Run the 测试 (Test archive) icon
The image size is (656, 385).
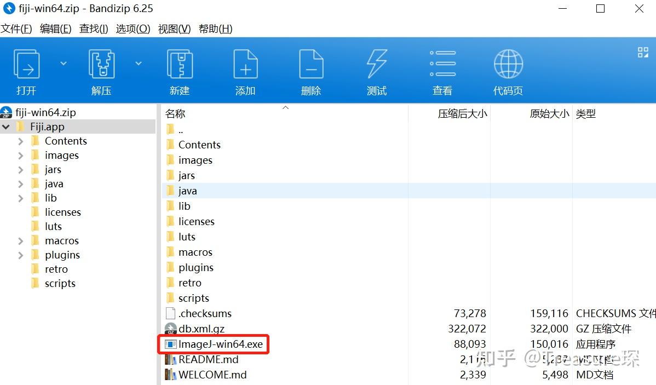pyautogui.click(x=376, y=66)
